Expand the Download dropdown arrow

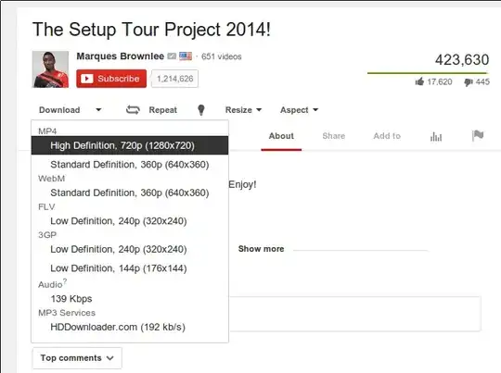[98, 110]
